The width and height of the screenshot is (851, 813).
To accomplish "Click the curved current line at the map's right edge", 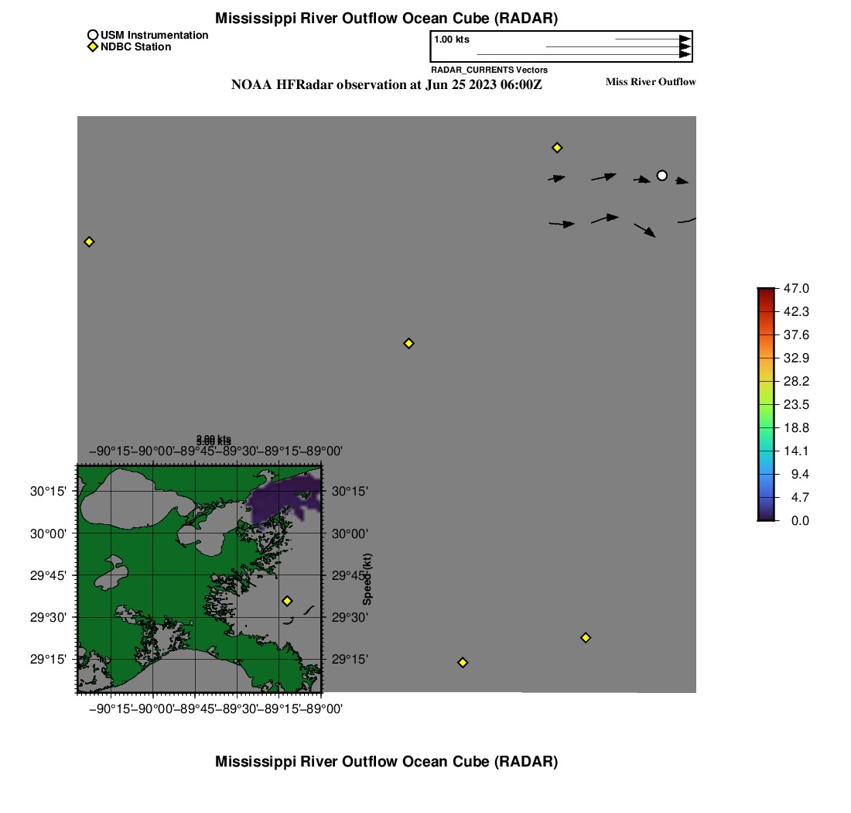I will tap(686, 220).
